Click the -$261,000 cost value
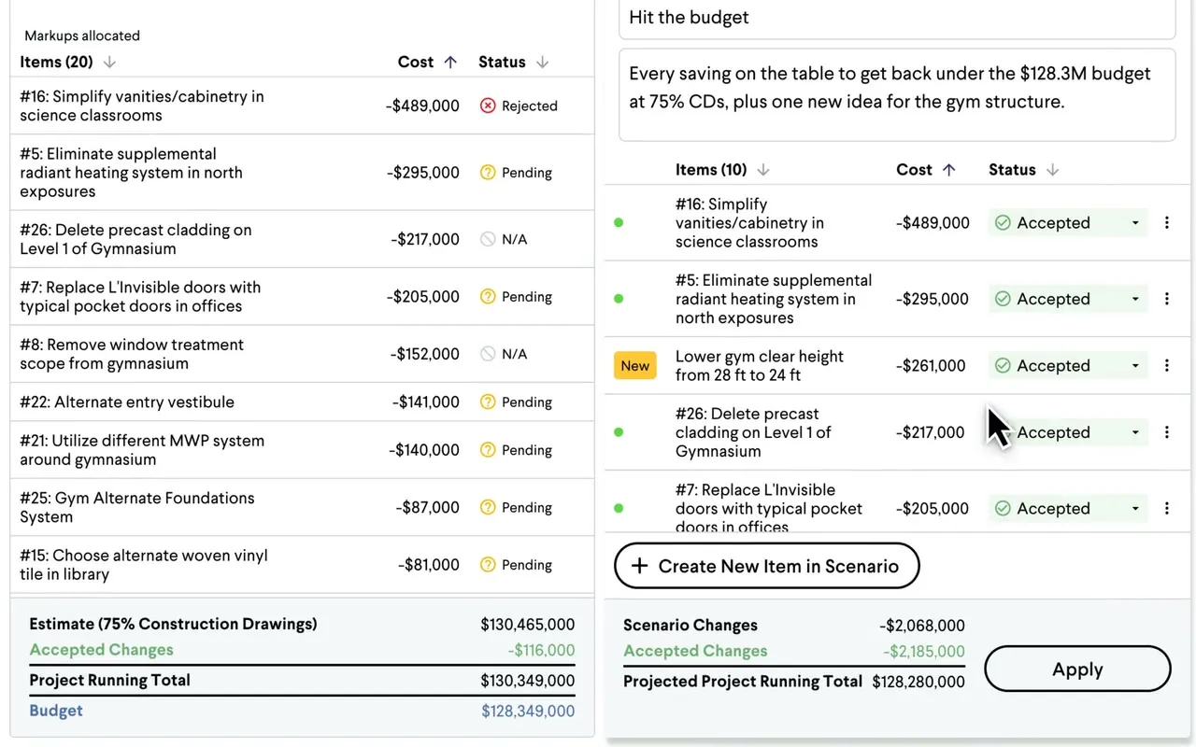The height and width of the screenshot is (747, 1196). [x=930, y=366]
